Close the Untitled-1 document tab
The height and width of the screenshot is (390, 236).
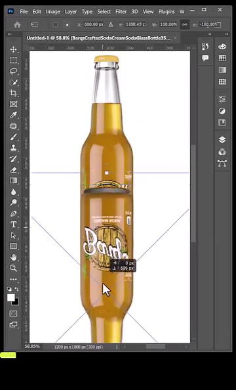pyautogui.click(x=175, y=38)
